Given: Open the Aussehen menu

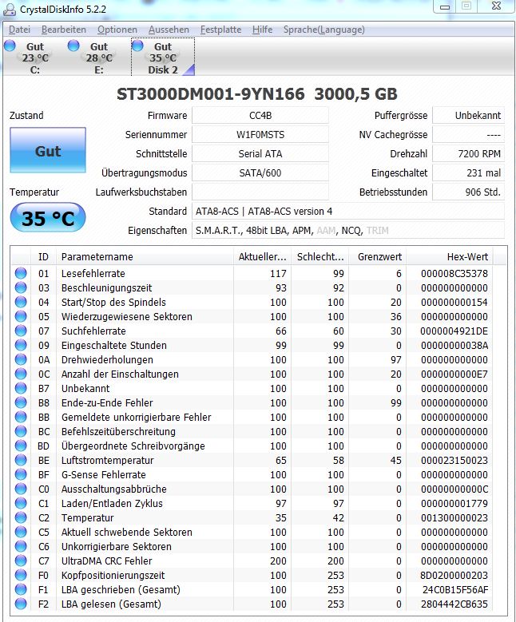Looking at the screenshot, I should point(169,30).
